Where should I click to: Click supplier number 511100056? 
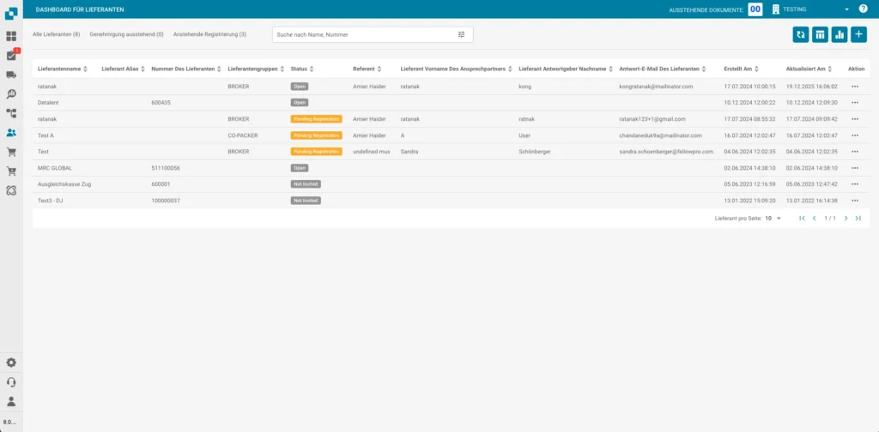(166, 168)
